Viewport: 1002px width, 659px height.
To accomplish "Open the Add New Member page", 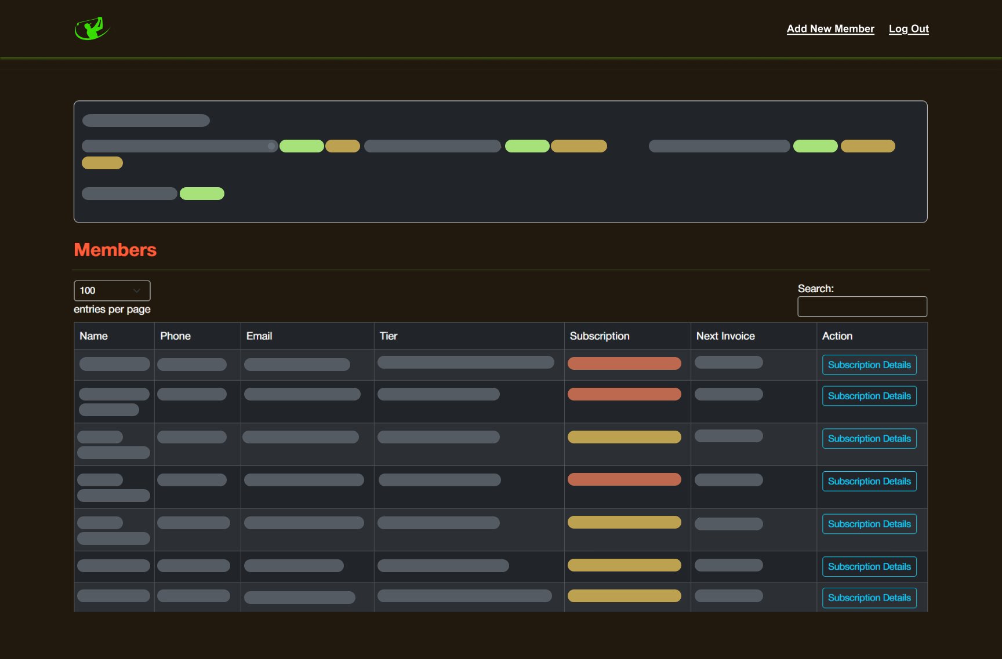I will pos(830,29).
